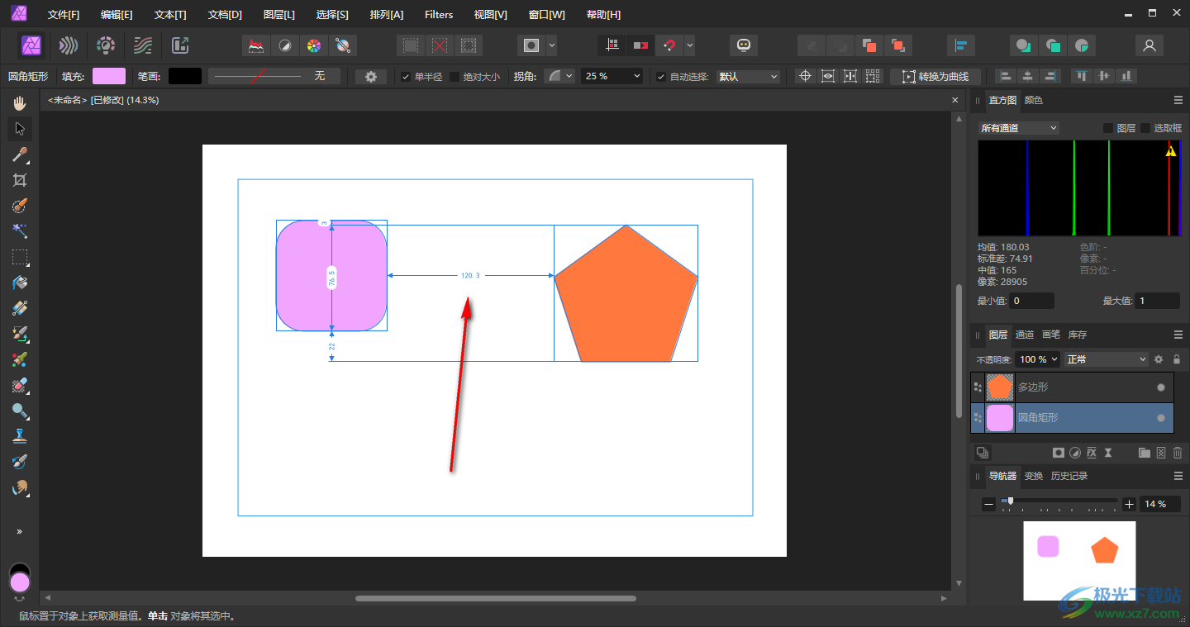Open the 图层[L] menu

tap(278, 15)
